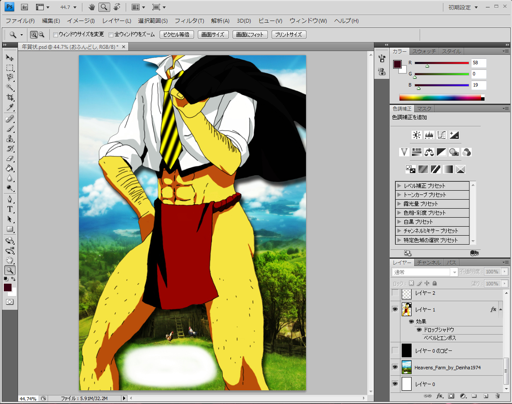Screen dimensions: 512x404
Task: Select the Hand tool in toolbox
Action: [10, 260]
